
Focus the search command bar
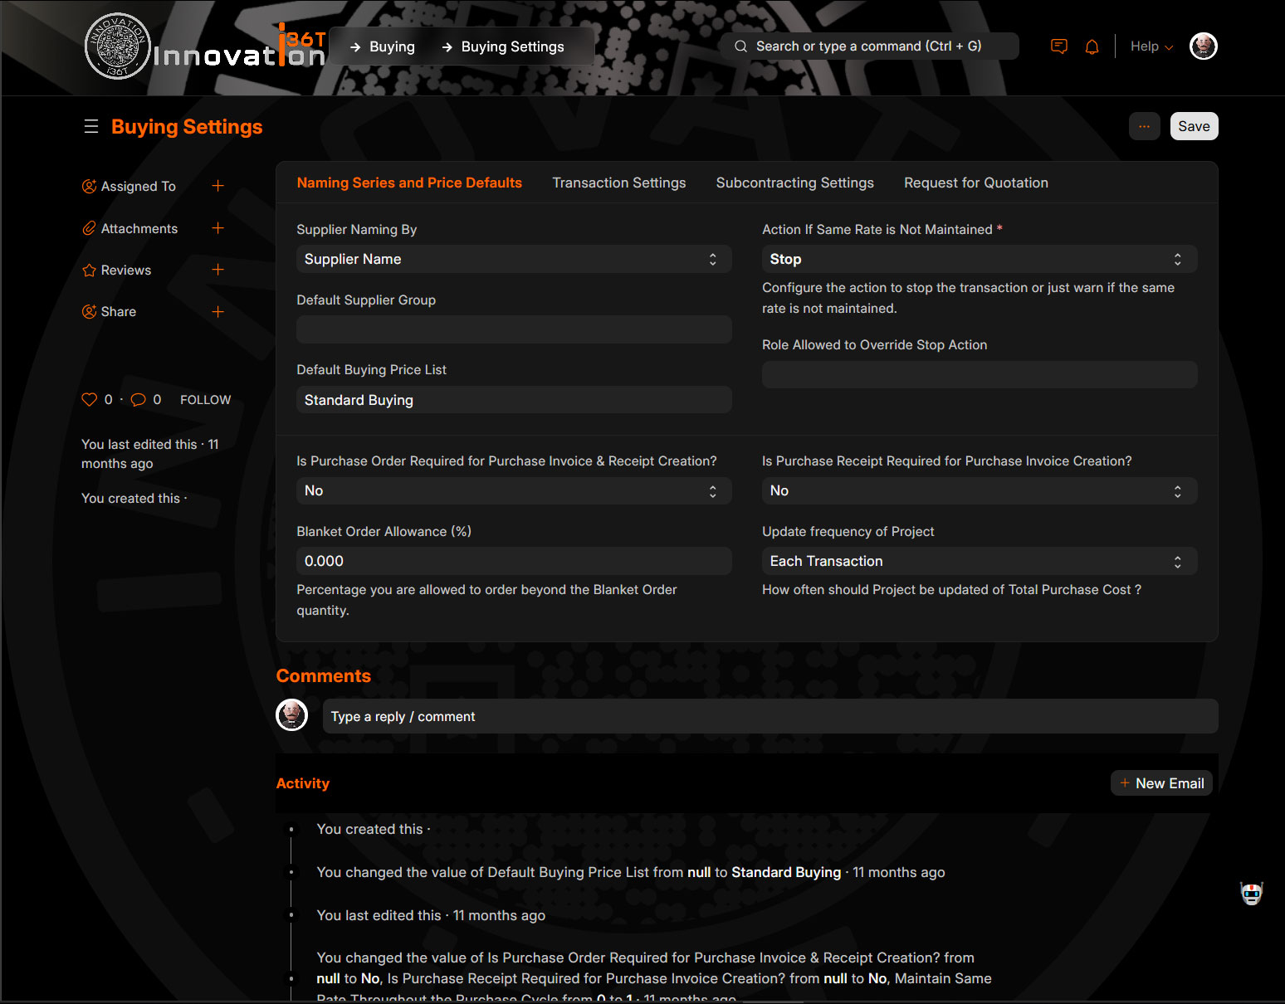pos(868,46)
